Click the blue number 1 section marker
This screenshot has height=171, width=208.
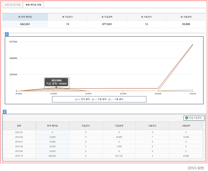coord(7,34)
